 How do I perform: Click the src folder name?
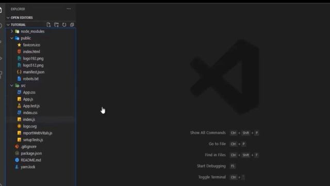(23, 86)
